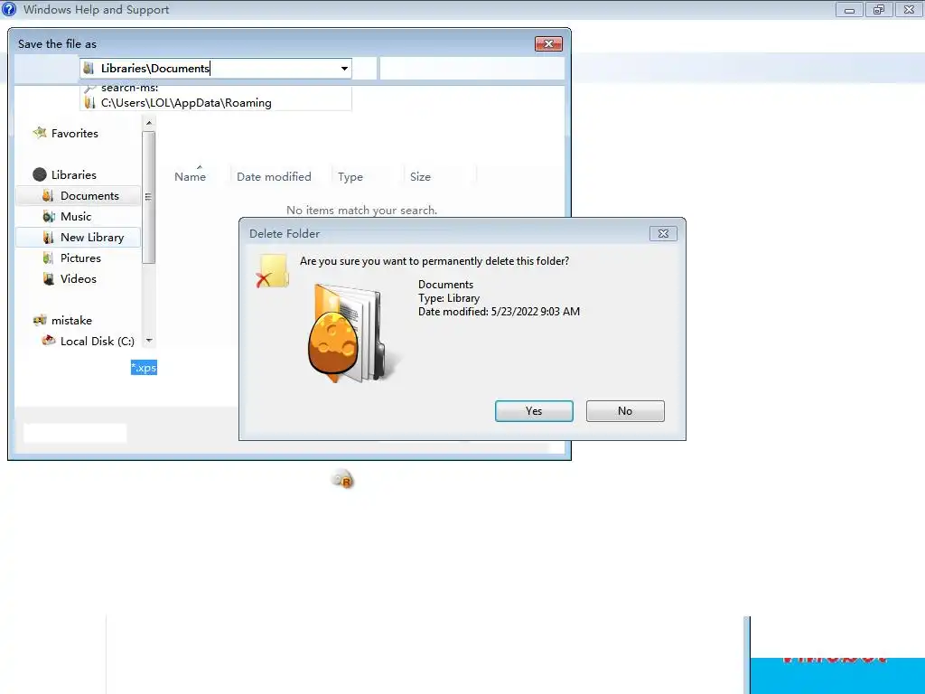Viewport: 925px width, 694px height.
Task: Sort by the Name column header
Action: click(x=190, y=176)
